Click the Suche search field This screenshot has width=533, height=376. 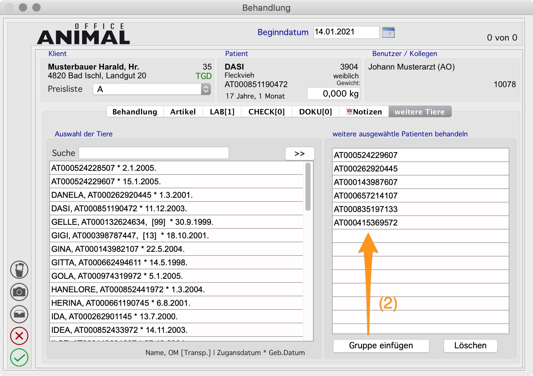click(154, 153)
